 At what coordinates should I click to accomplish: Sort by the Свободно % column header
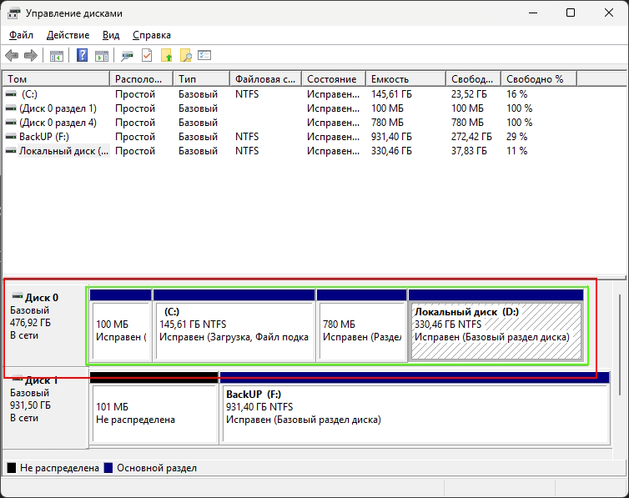[x=539, y=79]
